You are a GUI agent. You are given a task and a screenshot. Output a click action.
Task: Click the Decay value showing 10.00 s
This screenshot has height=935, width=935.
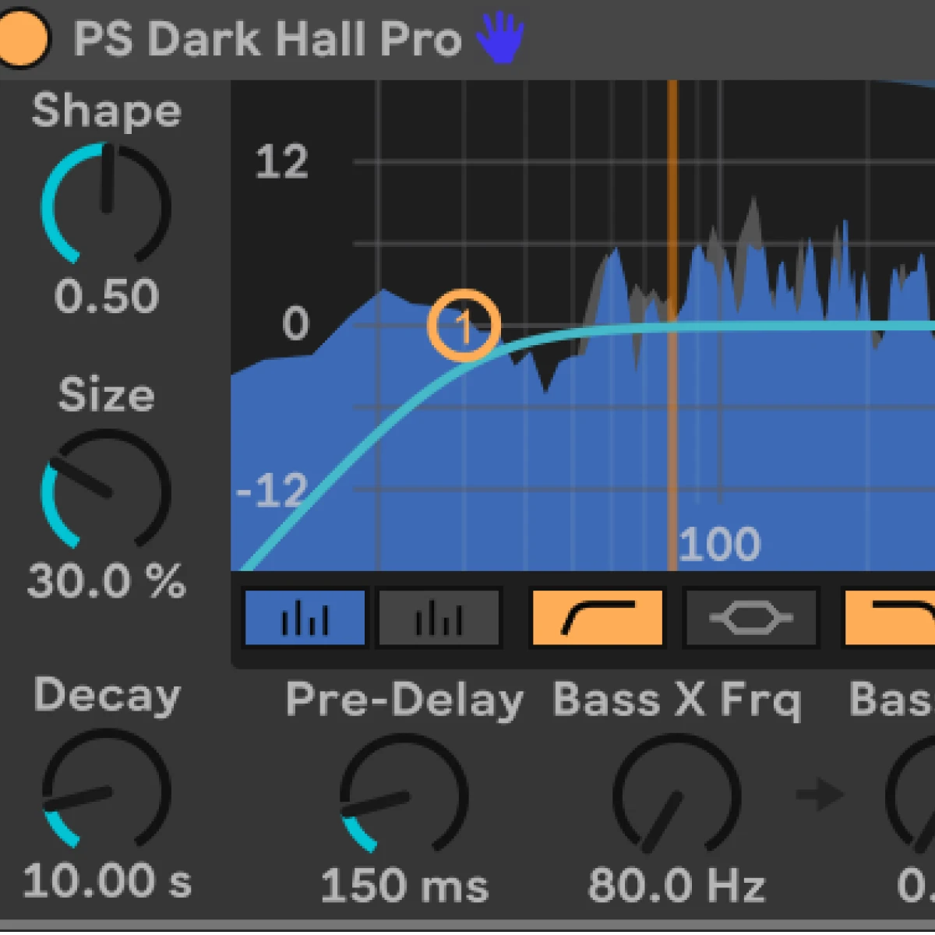pyautogui.click(x=107, y=882)
